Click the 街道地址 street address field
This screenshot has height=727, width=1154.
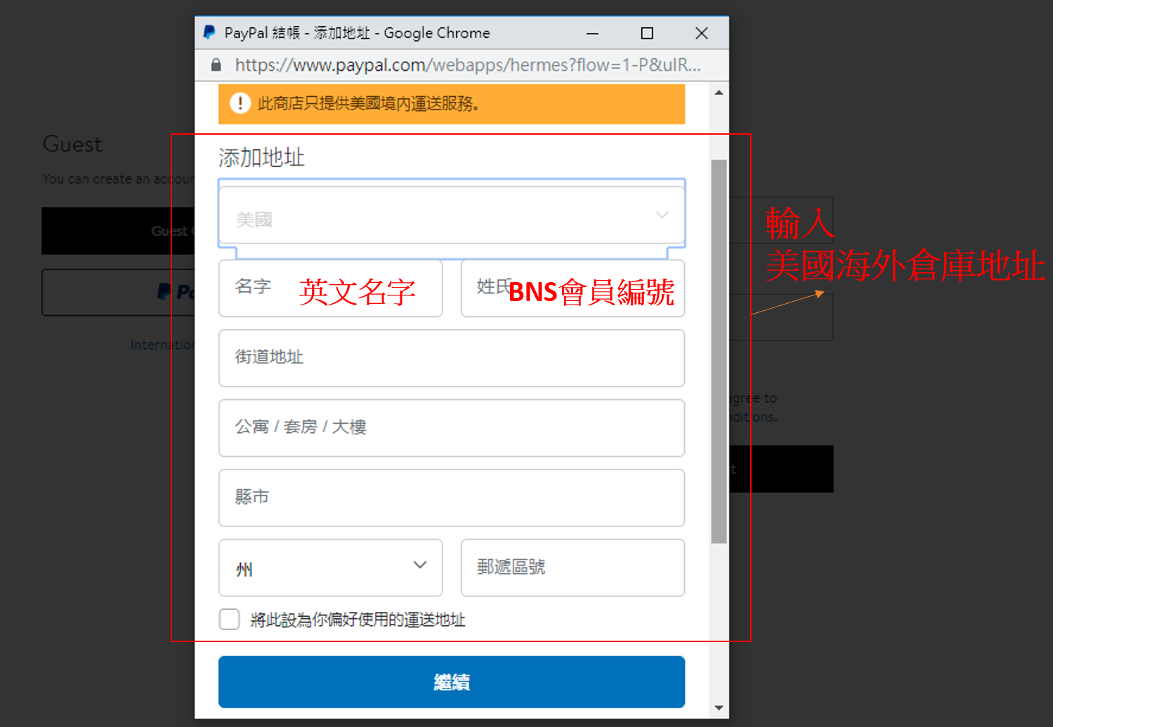(451, 358)
